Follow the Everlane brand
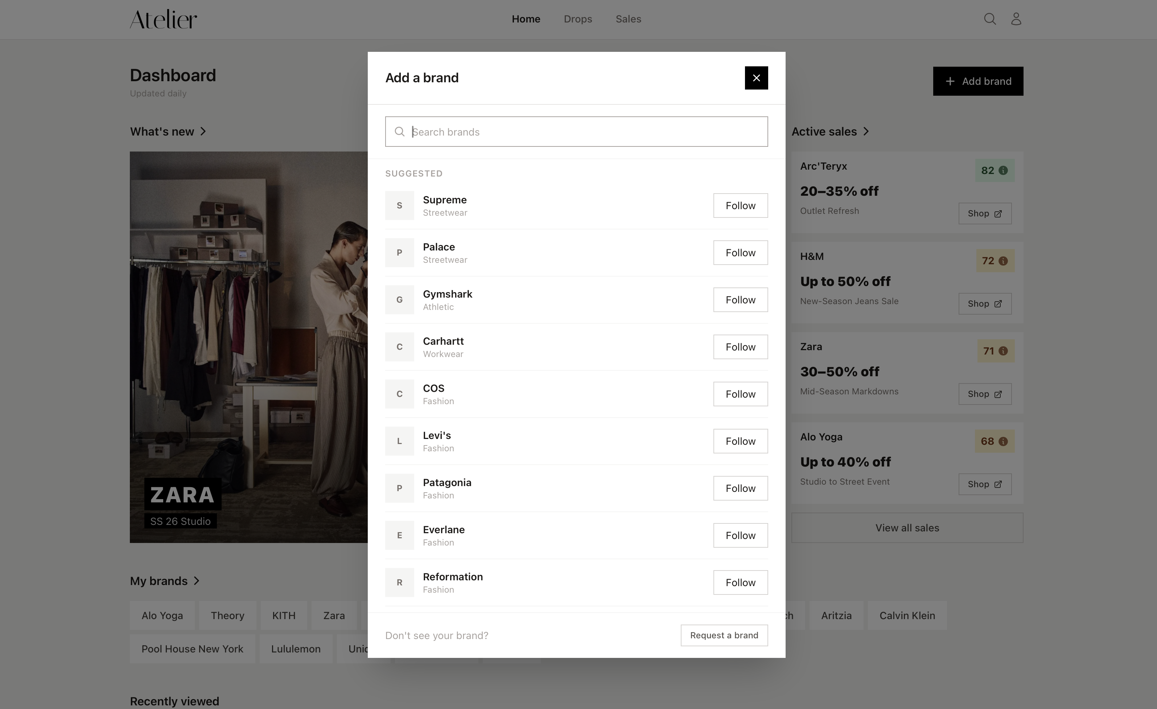 [x=741, y=535]
